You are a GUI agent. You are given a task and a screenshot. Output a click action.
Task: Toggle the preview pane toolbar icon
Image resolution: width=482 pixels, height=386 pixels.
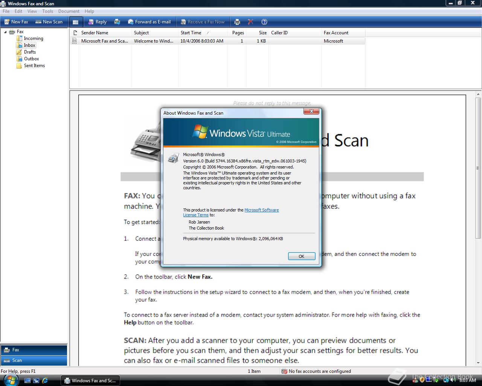pyautogui.click(x=75, y=22)
